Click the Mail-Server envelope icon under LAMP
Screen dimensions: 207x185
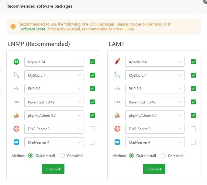click(117, 142)
